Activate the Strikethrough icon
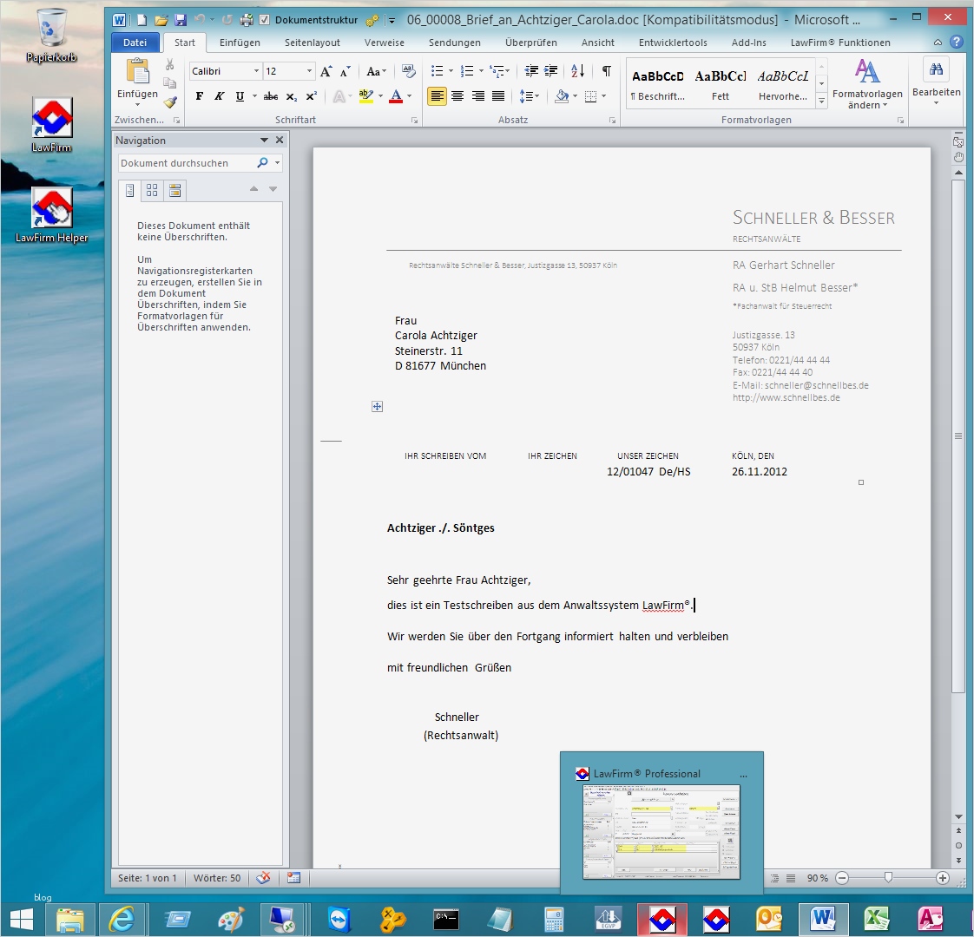974x937 pixels. pos(270,96)
